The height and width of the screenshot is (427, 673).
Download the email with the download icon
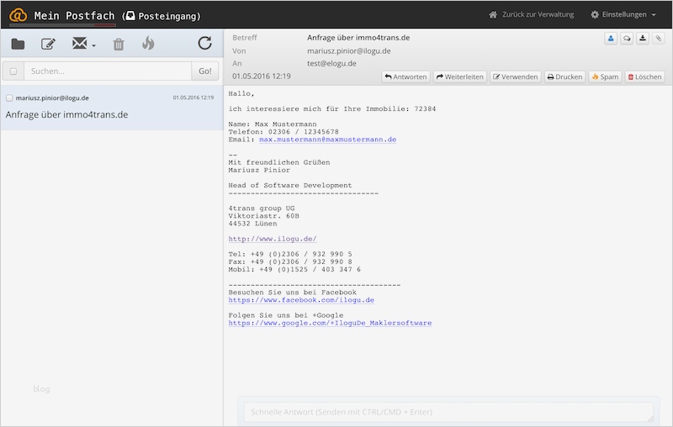click(x=643, y=38)
